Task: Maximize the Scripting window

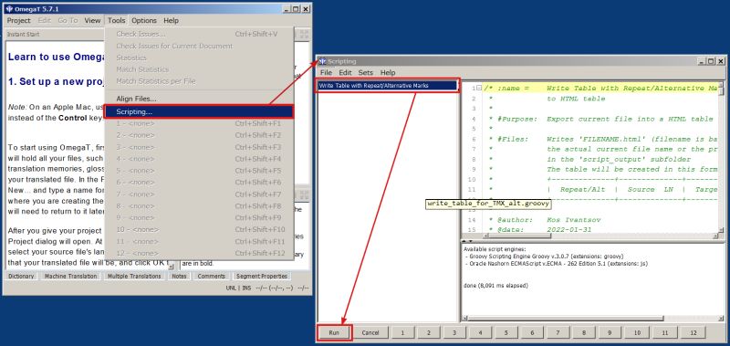Action: [x=712, y=61]
